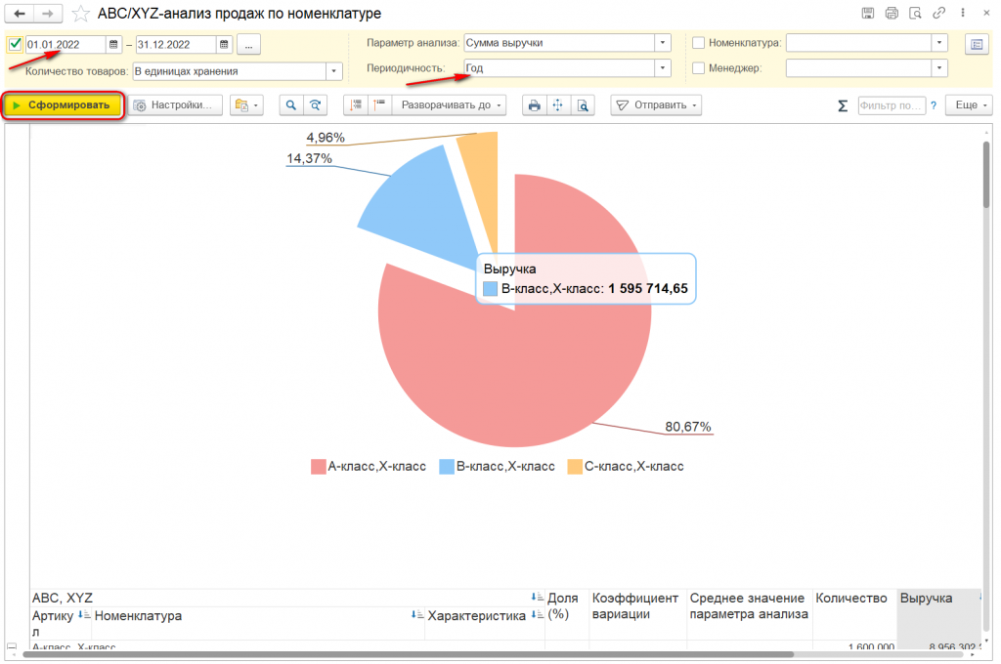Image resolution: width=1001 pixels, height=664 pixels.
Task: Expand the Номенклатура filter value list
Action: 939,43
